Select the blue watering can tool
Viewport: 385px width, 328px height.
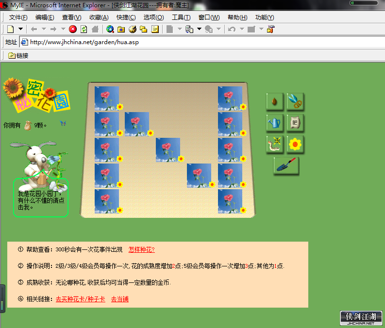pyautogui.click(x=275, y=123)
